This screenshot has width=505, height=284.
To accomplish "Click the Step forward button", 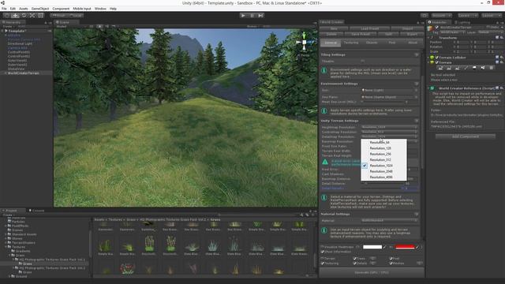I will tap(261, 15).
